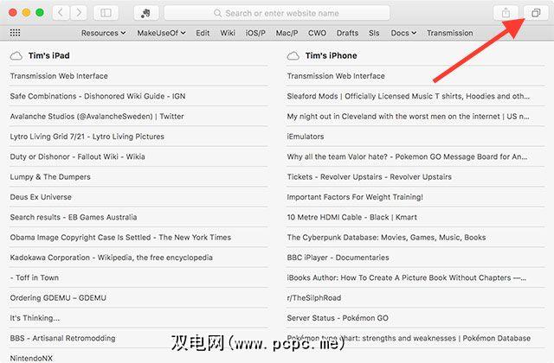Open Pokémon type chart tab
Viewport: 554px width, 363px height.
(x=415, y=338)
